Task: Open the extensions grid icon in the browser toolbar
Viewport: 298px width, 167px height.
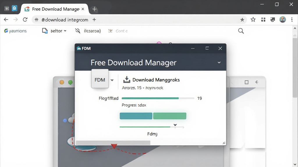Action: [263, 20]
